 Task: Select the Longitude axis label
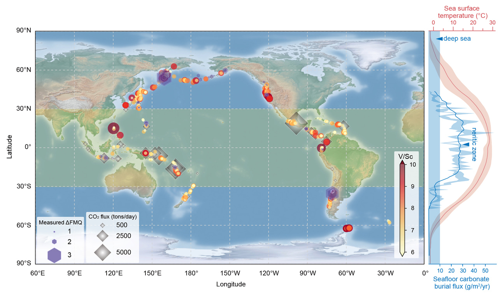(x=231, y=284)
